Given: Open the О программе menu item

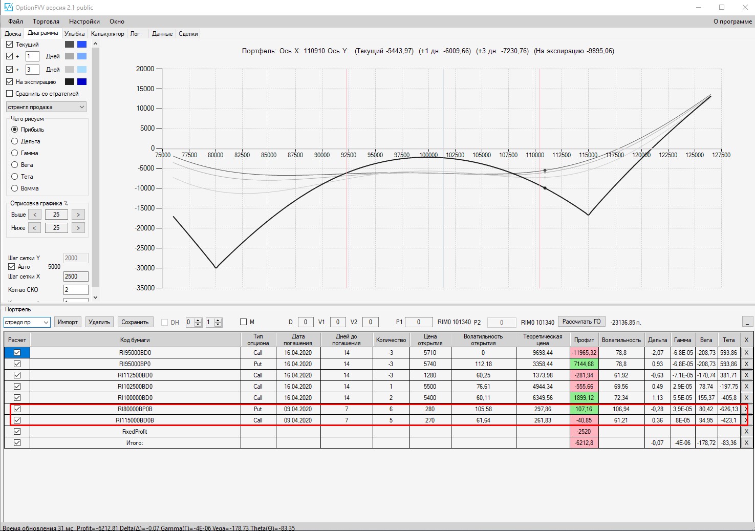Looking at the screenshot, I should click(732, 22).
